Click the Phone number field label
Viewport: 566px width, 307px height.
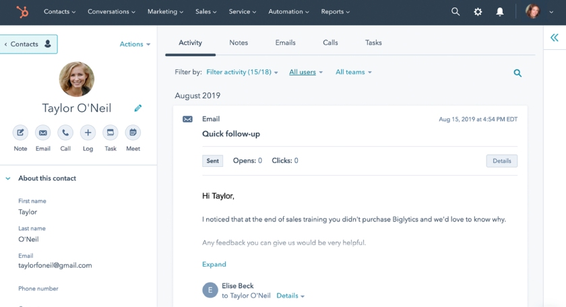point(38,289)
